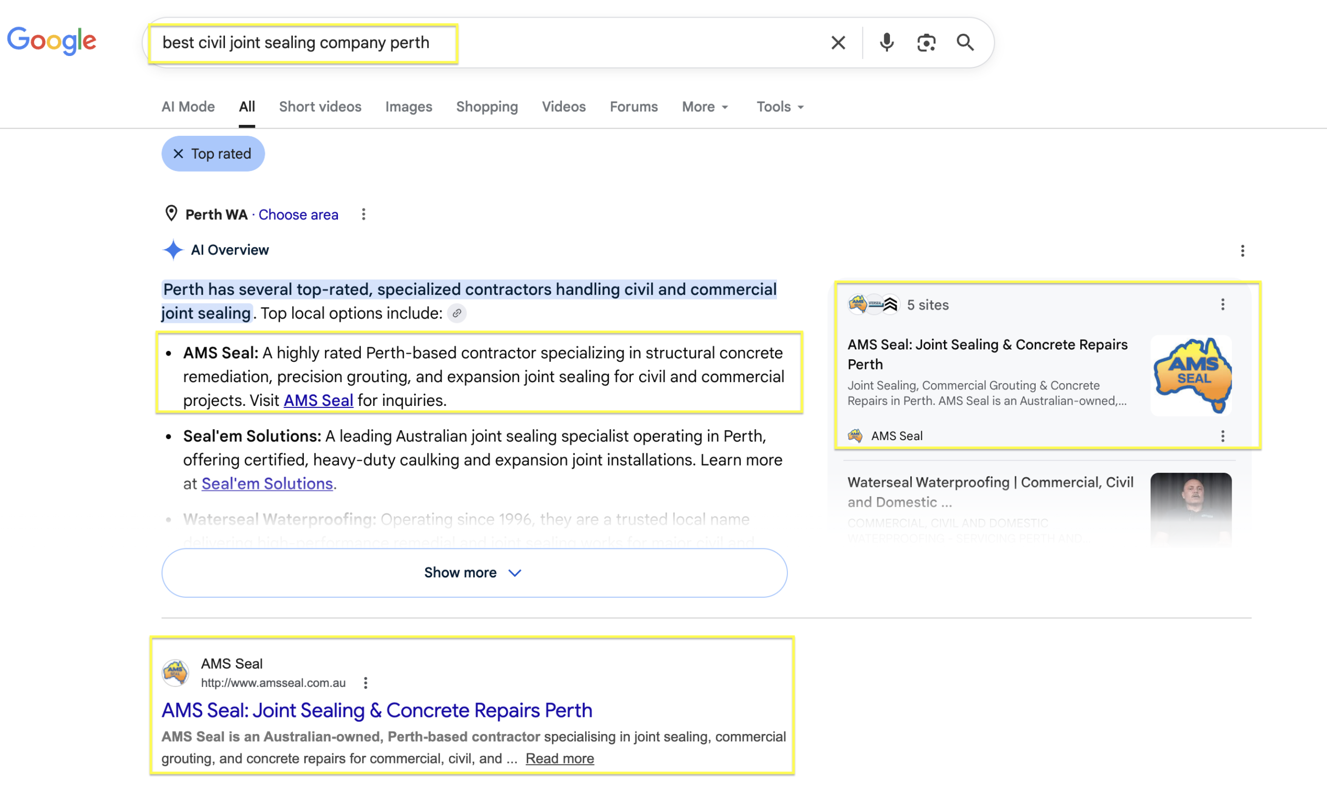
Task: Click the bold 'AMS Seal:' bullet heading
Action: (221, 353)
